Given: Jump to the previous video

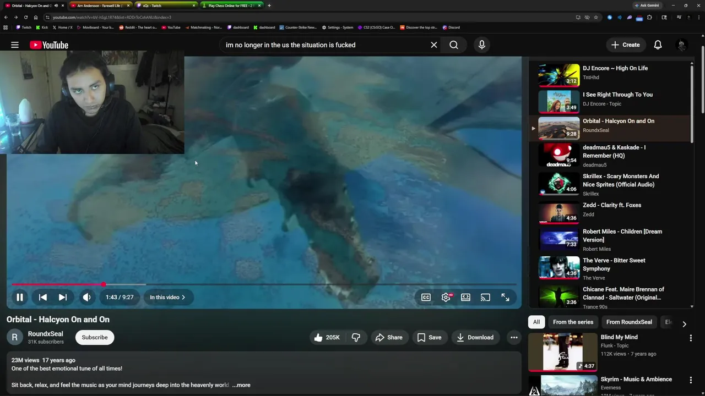Looking at the screenshot, I should tap(43, 297).
